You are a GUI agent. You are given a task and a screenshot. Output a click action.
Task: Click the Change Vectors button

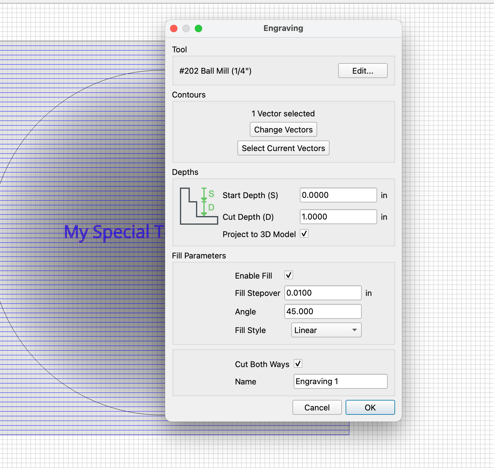click(283, 129)
